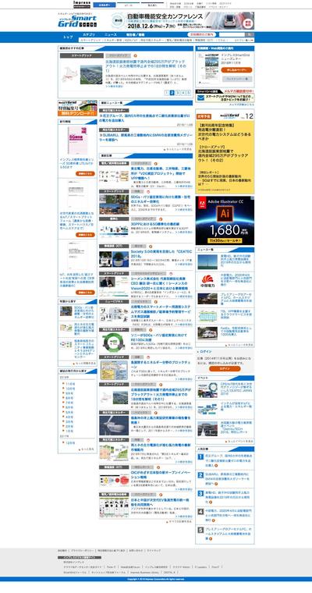Screen dimensions: 312x593
Task: Go to carousel page 3 in featured articles
Action: coord(178,92)
